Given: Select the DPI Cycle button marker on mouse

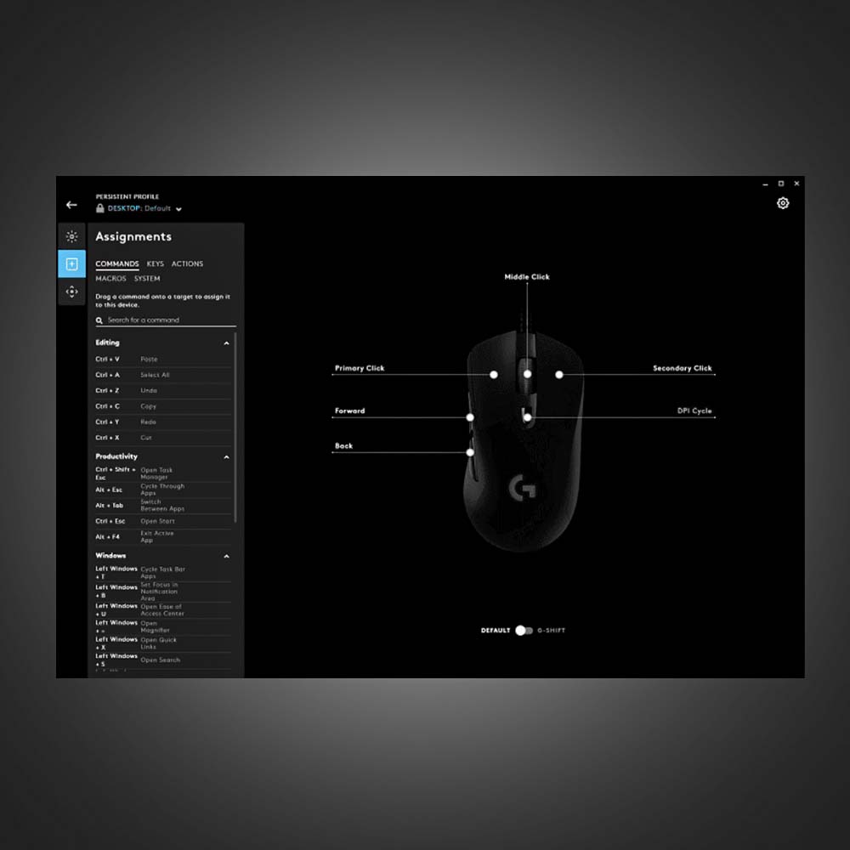Looking at the screenshot, I should tap(527, 417).
